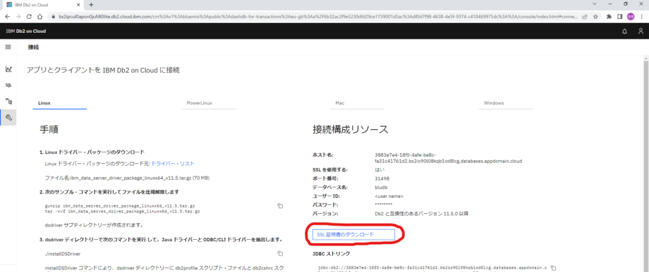Open the monitoring chart icon in the sidebar
This screenshot has height=272, width=649.
8,69
